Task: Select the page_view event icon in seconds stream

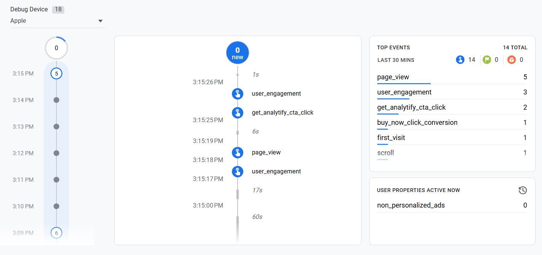Action: (238, 153)
